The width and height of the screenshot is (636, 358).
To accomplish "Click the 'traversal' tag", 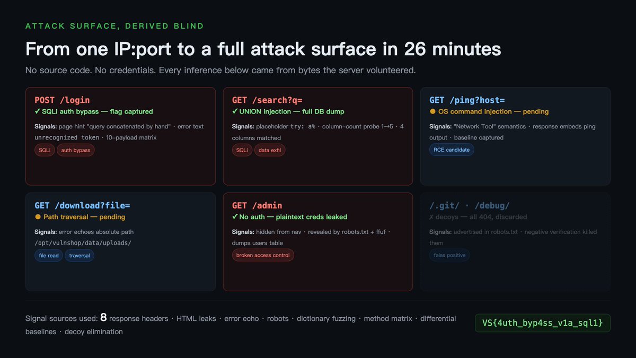I will tap(79, 256).
